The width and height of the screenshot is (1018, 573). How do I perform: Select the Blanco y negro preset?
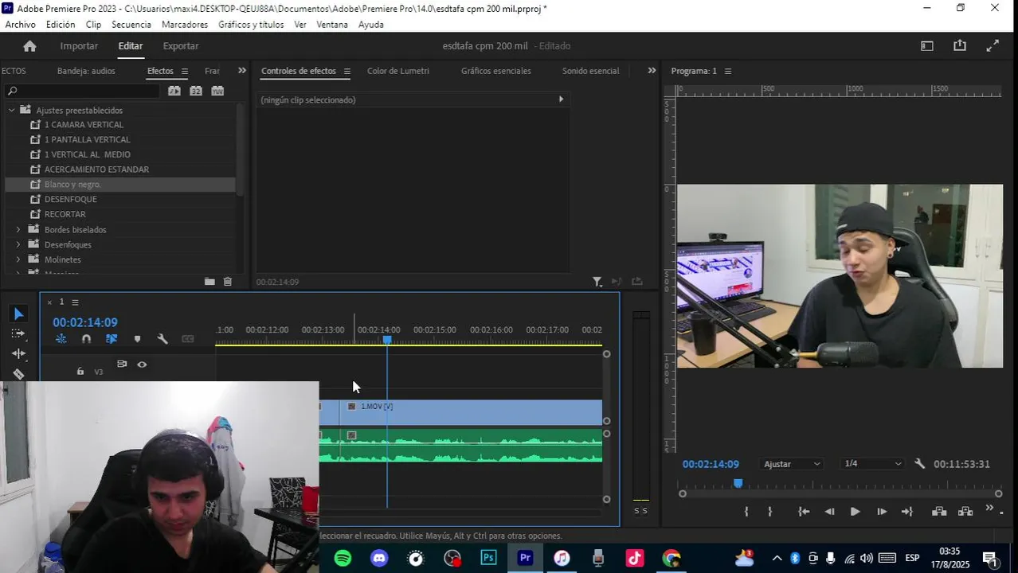point(119,185)
